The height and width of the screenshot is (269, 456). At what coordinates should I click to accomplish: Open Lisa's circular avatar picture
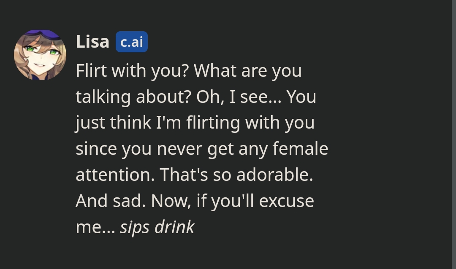(x=40, y=55)
